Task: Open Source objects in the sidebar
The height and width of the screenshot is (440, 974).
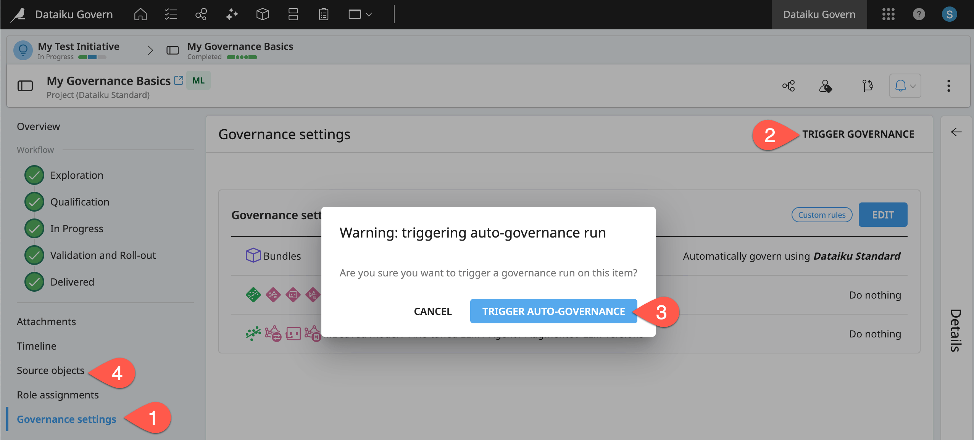Action: 50,370
